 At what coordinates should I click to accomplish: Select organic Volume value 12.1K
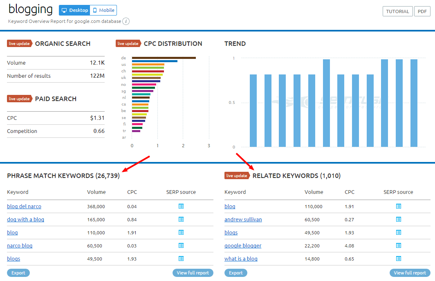97,63
